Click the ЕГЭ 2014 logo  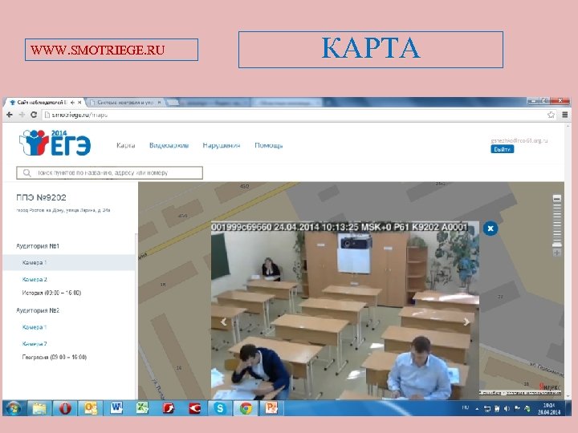[55, 143]
